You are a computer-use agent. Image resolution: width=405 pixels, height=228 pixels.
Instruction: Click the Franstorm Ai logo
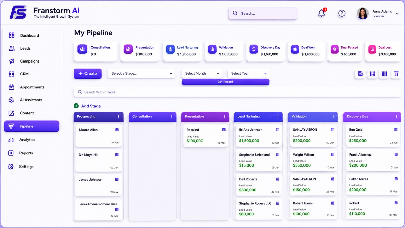44,12
